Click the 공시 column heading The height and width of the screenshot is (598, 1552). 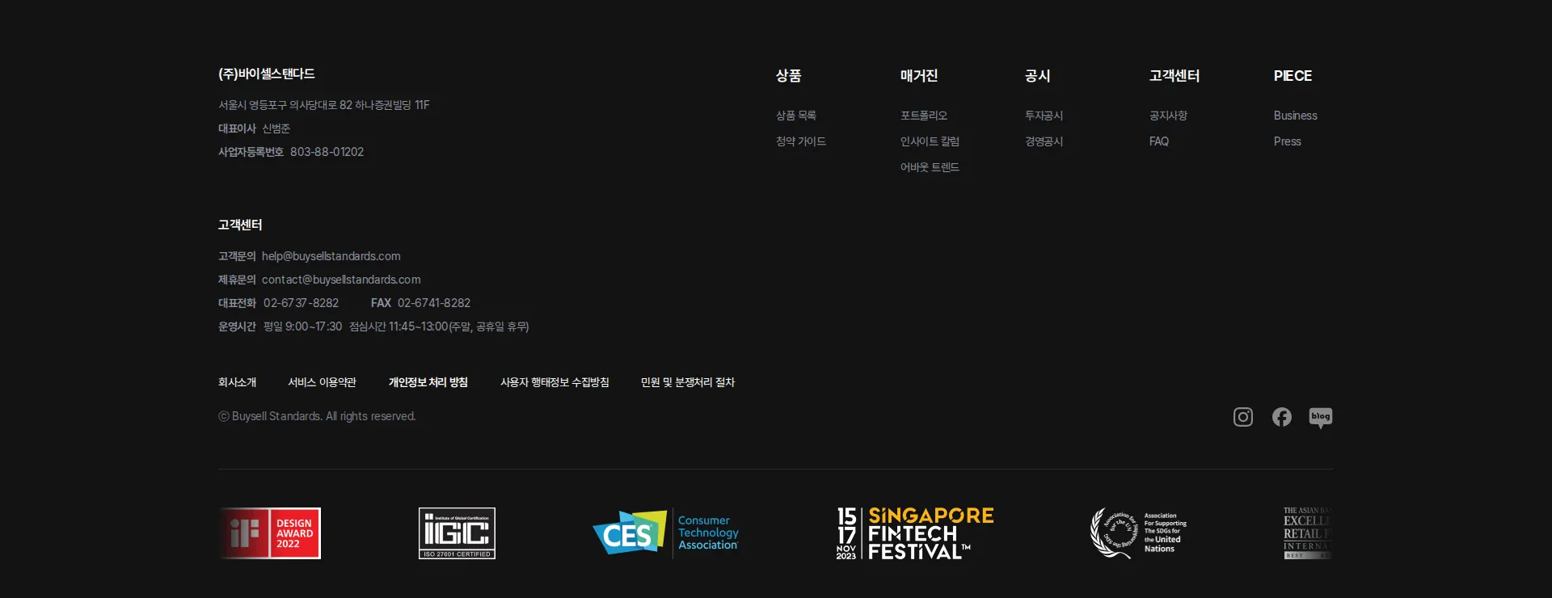click(1037, 76)
